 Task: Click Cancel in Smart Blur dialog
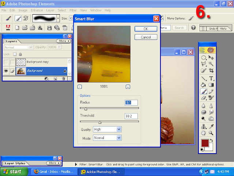(x=146, y=37)
